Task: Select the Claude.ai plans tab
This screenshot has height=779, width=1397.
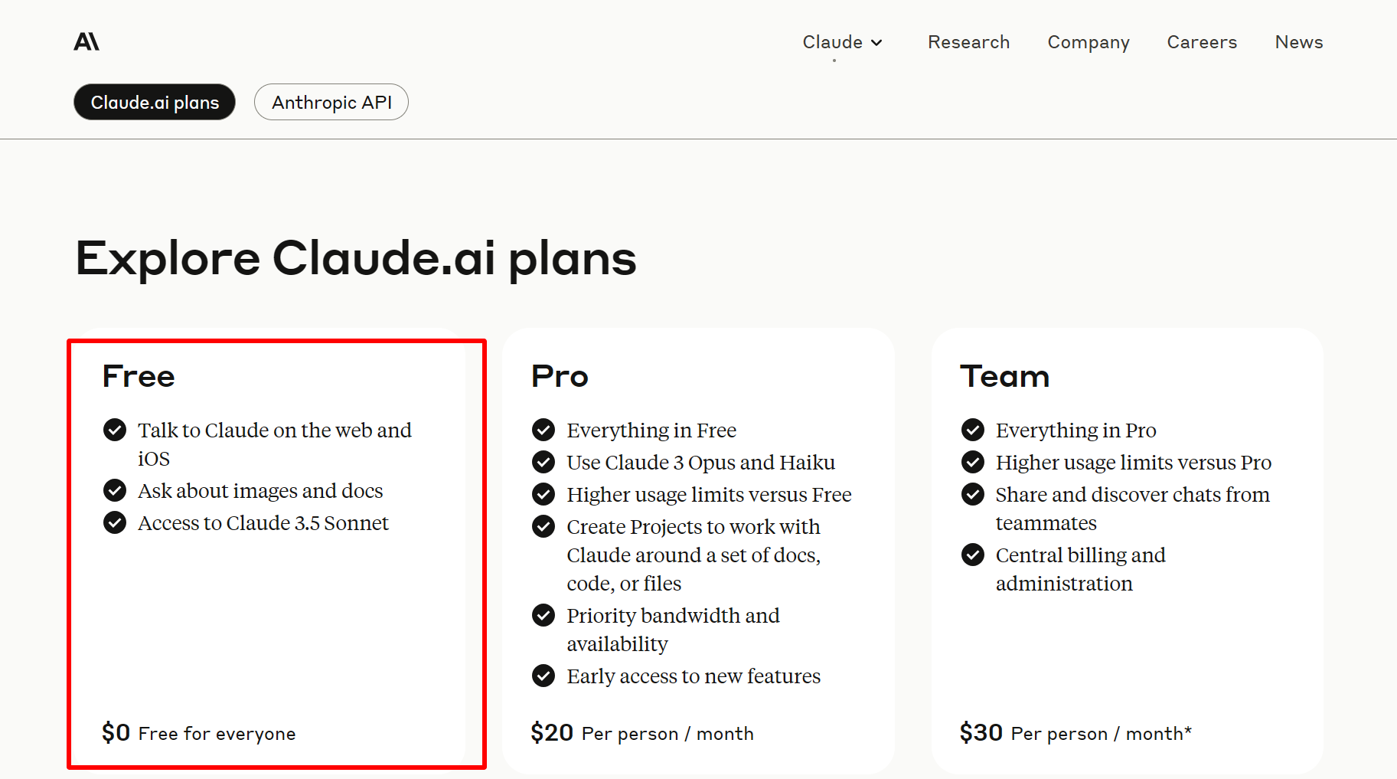Action: click(x=155, y=102)
